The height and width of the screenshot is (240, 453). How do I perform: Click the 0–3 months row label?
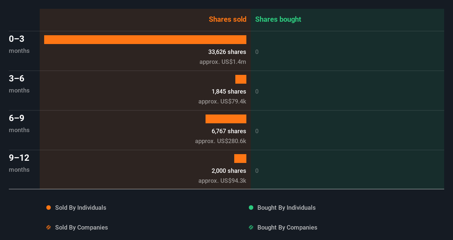tap(19, 44)
